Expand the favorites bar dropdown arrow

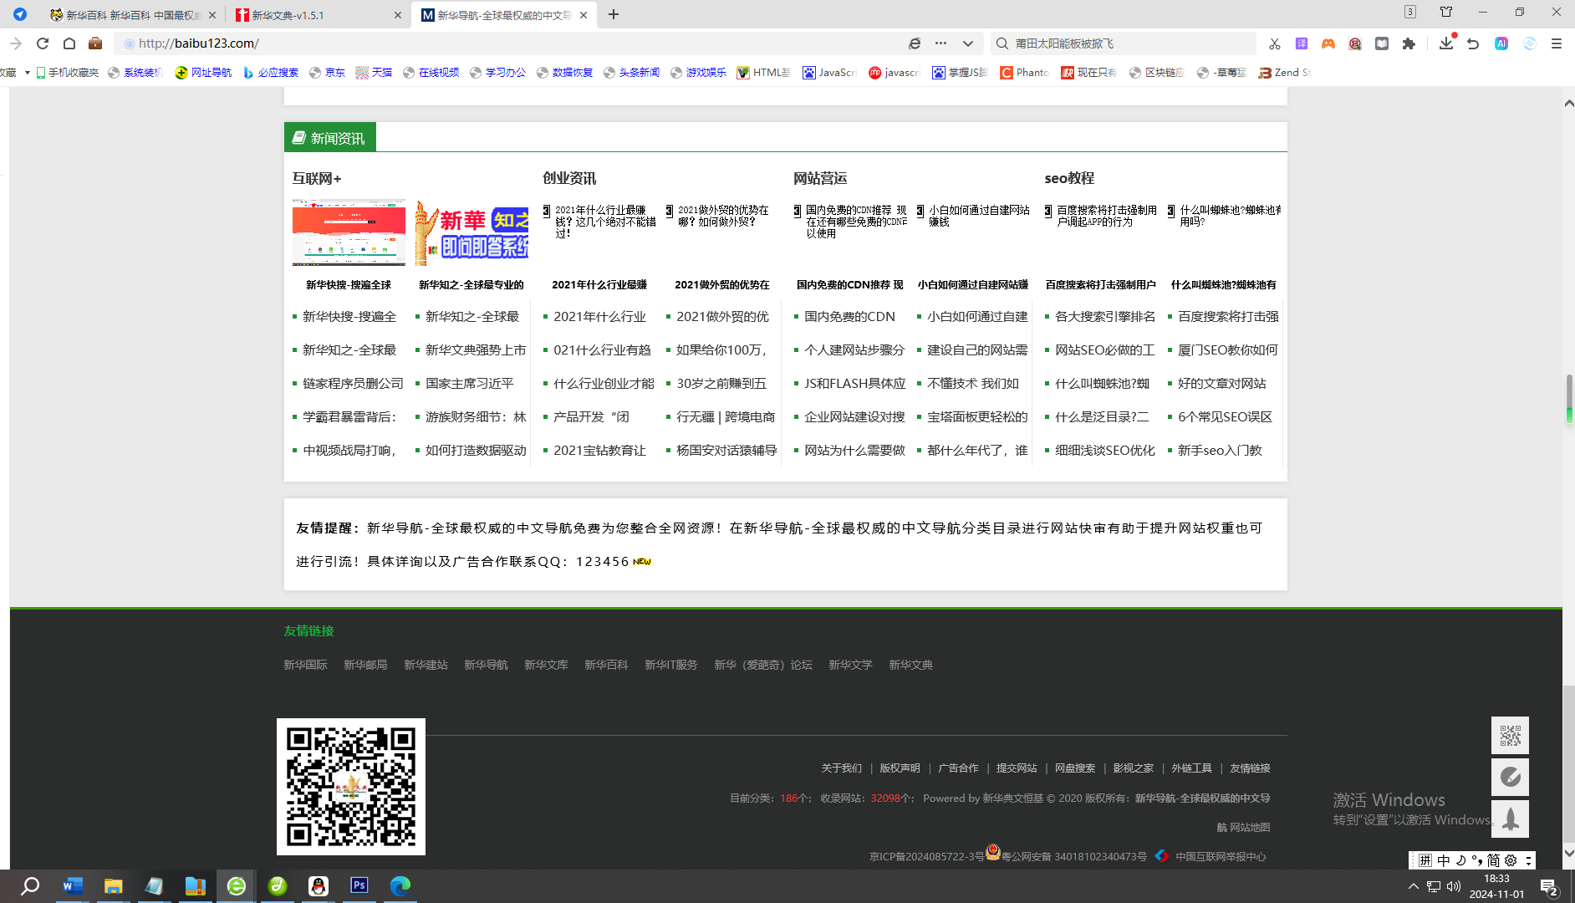pos(28,73)
